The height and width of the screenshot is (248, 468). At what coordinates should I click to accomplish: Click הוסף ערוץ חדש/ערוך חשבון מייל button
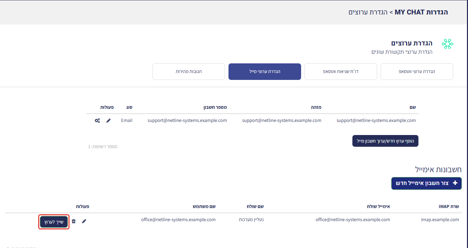385,141
